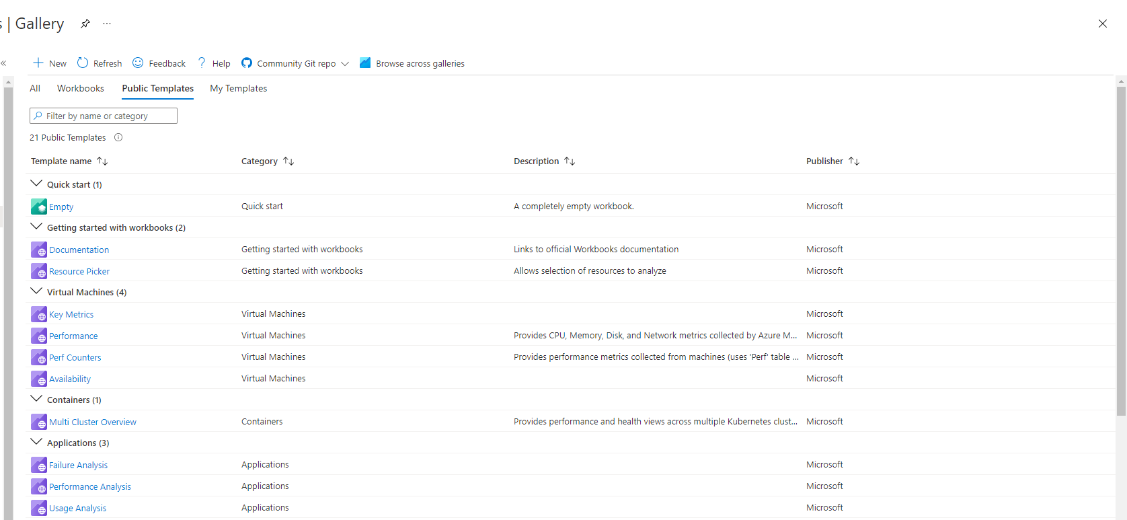Click the Browse across galleries icon
This screenshot has width=1127, height=520.
click(365, 63)
